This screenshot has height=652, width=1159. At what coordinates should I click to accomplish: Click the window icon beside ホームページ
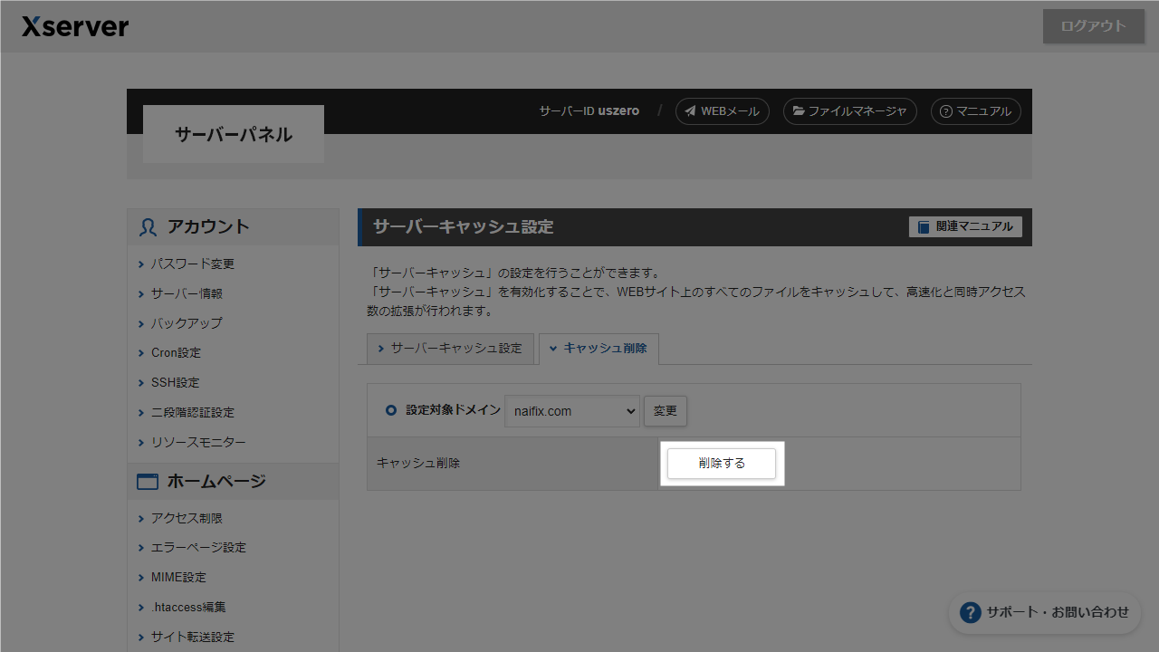tap(148, 482)
